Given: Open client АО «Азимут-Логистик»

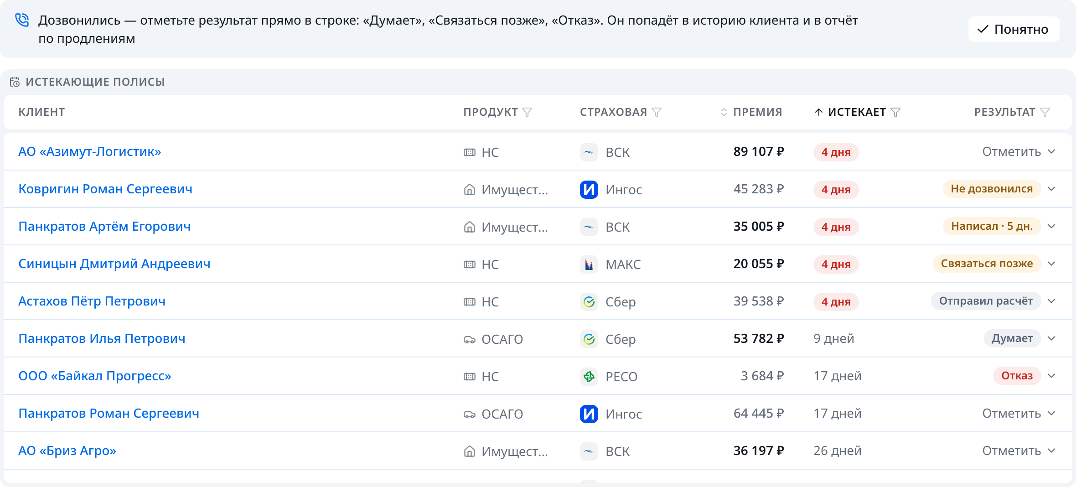Looking at the screenshot, I should [90, 152].
